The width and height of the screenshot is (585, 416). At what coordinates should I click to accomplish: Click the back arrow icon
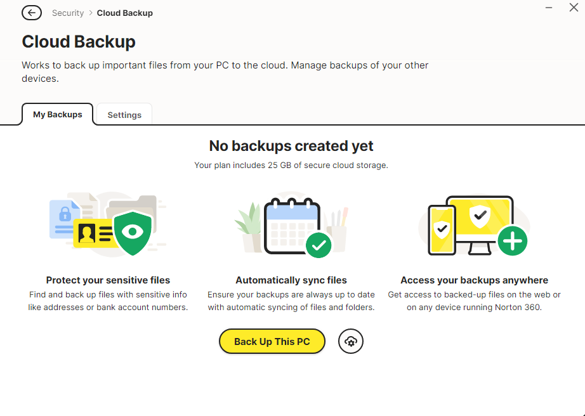pos(32,13)
